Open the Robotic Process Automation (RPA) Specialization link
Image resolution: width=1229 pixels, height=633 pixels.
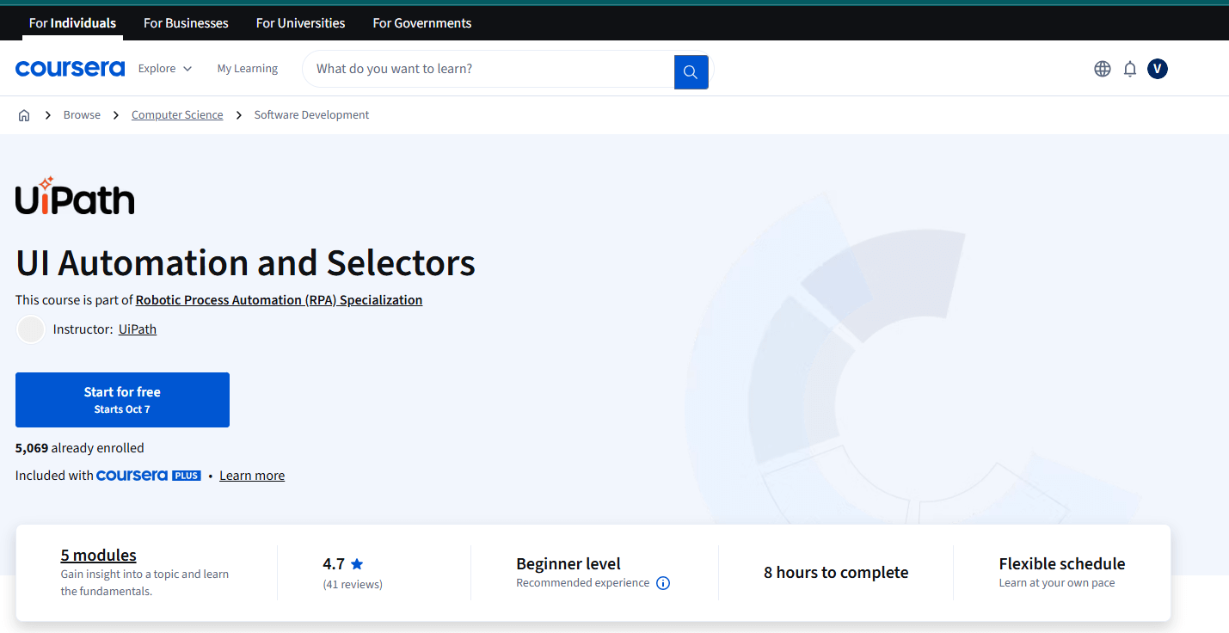279,299
